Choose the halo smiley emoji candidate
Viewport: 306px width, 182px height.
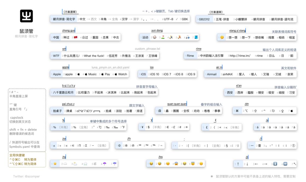tap(193, 163)
